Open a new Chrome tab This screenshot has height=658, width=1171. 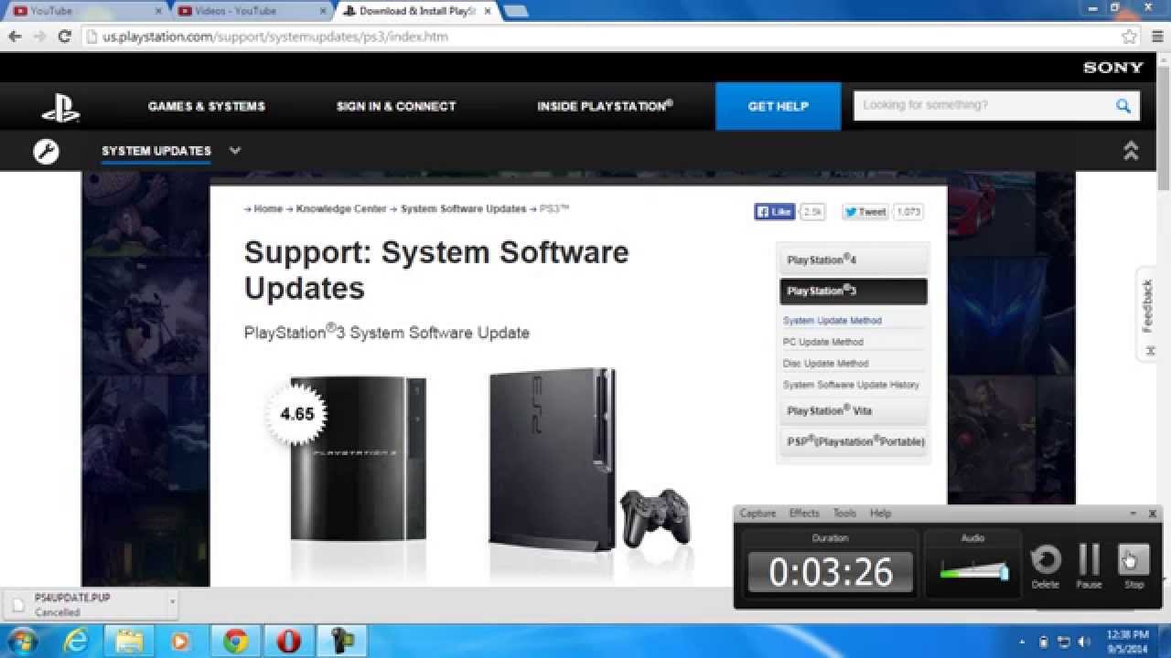point(515,11)
